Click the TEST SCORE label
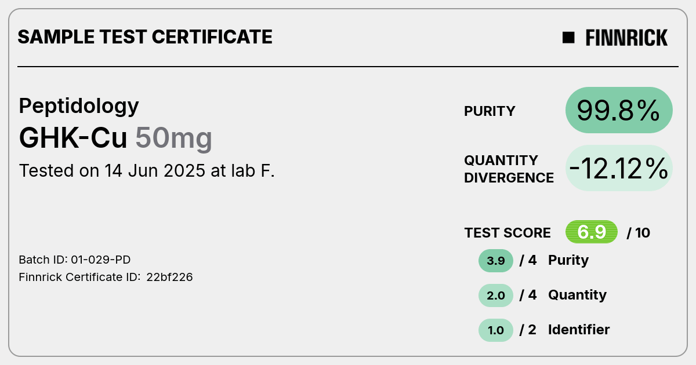This screenshot has width=696, height=365. point(507,233)
